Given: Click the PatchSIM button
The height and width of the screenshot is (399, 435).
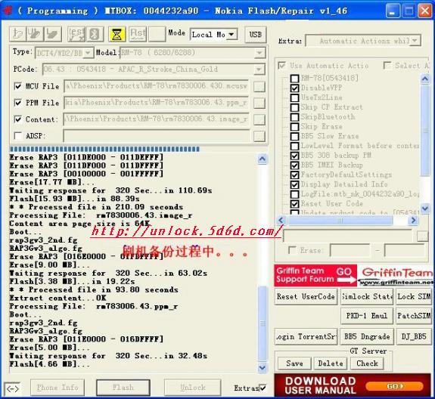Looking at the screenshot, I should 414,316.
